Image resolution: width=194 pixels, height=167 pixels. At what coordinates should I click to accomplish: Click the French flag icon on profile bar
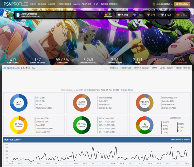18,15
